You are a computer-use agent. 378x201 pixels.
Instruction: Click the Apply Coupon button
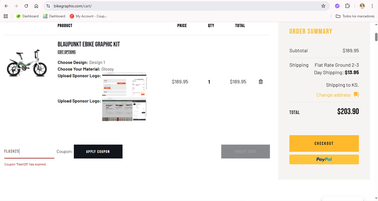click(98, 152)
